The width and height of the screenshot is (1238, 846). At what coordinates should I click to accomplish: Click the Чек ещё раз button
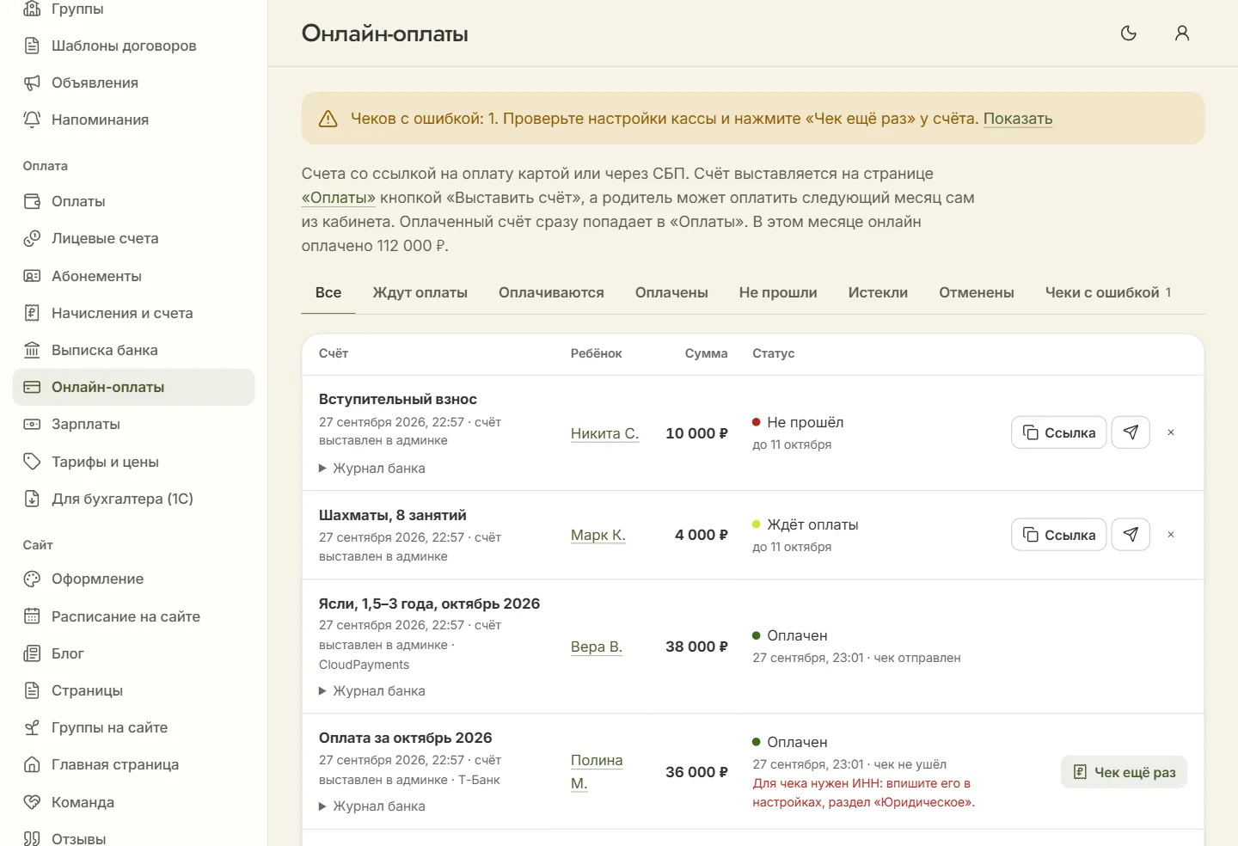click(1124, 772)
